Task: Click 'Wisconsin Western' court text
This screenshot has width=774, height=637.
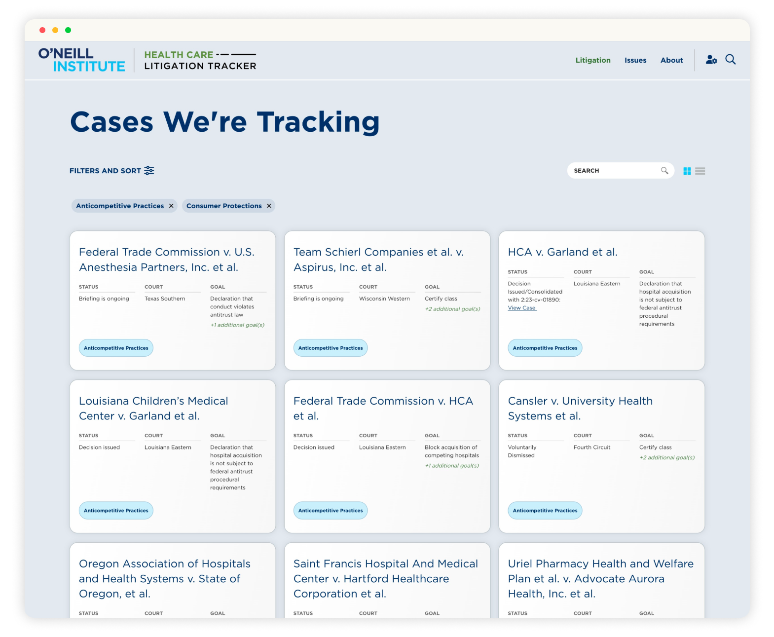Action: click(x=384, y=299)
